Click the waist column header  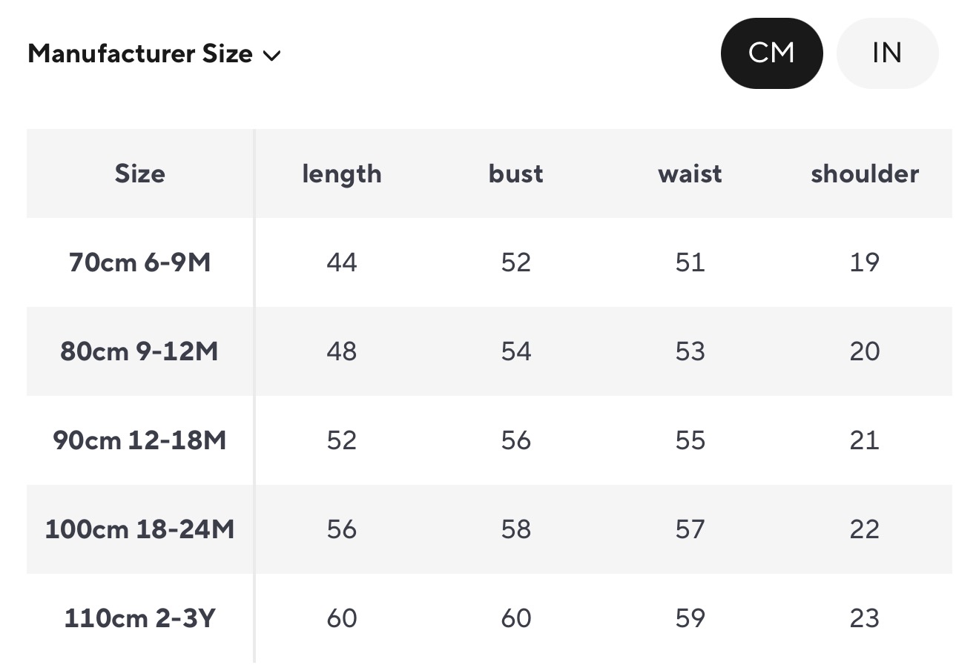pyautogui.click(x=690, y=173)
